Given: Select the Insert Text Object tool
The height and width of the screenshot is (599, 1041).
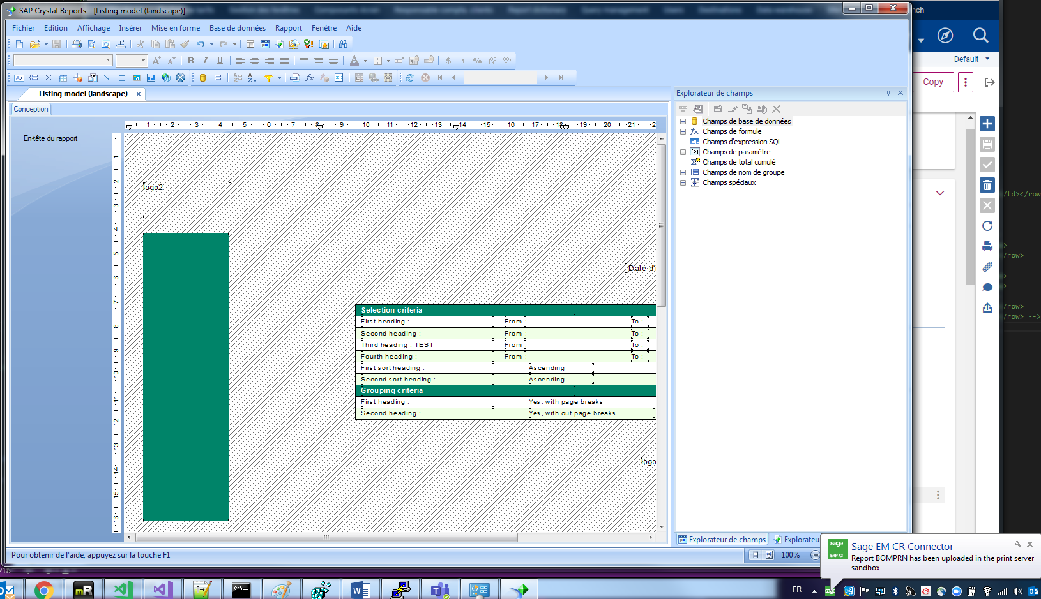Looking at the screenshot, I should tap(19, 78).
